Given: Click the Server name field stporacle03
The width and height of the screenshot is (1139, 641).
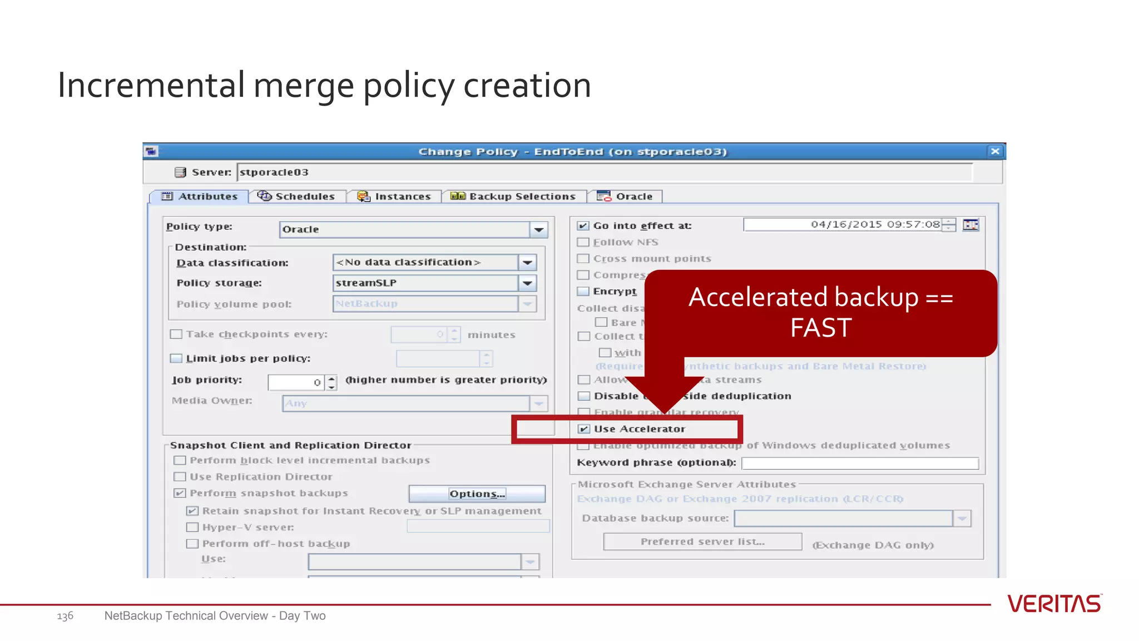Looking at the screenshot, I should [x=605, y=172].
